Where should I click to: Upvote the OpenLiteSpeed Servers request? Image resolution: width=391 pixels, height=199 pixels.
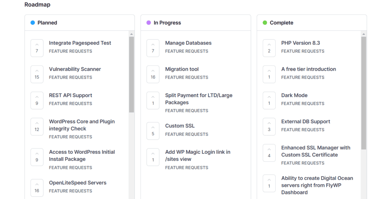[x=37, y=188]
